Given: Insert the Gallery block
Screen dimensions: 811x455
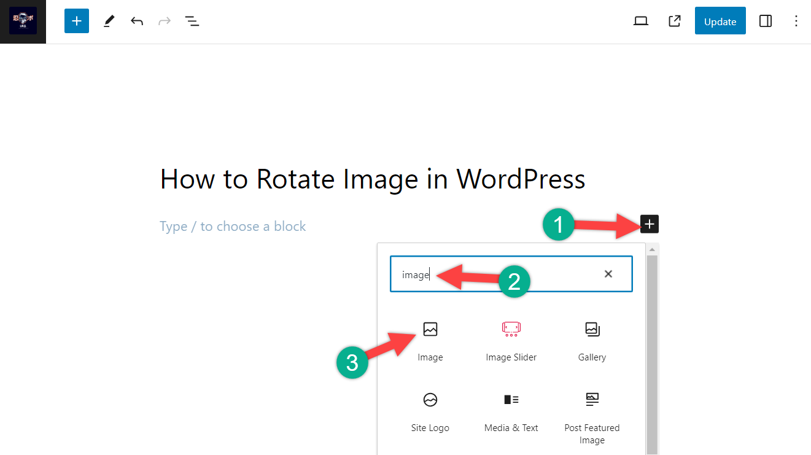Looking at the screenshot, I should point(592,341).
